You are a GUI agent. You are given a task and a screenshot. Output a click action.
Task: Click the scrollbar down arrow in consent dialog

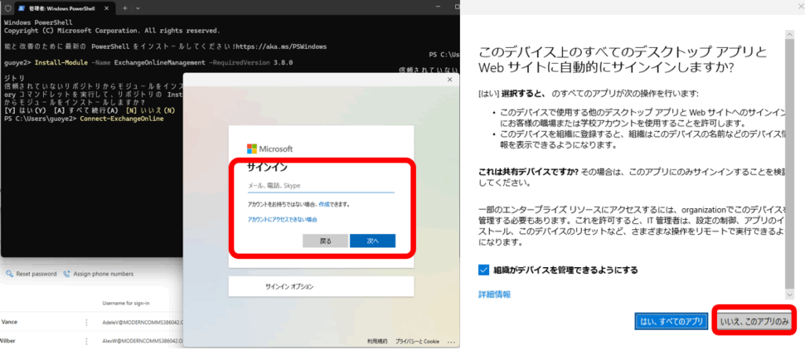pyautogui.click(x=790, y=294)
